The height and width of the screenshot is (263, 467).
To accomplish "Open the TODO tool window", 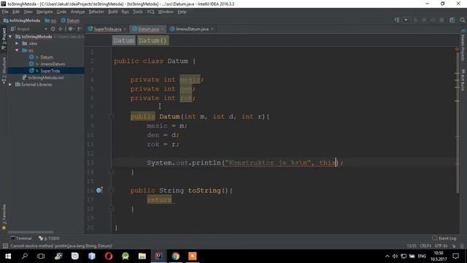I will click(49, 238).
